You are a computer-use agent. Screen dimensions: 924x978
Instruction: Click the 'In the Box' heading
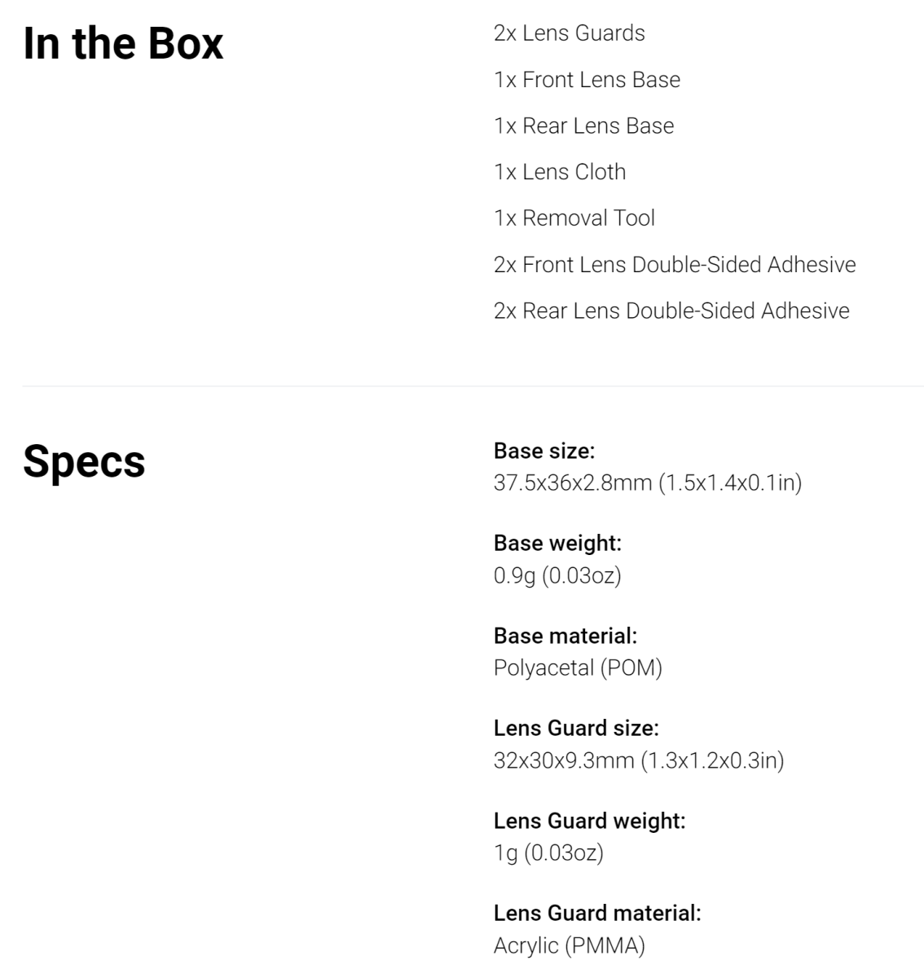pyautogui.click(x=123, y=43)
